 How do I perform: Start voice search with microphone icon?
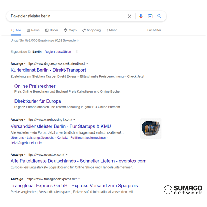(x=141, y=16)
